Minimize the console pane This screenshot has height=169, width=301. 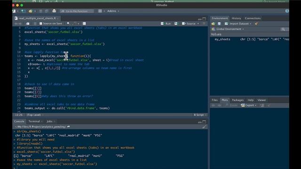pyautogui.click(x=199, y=122)
